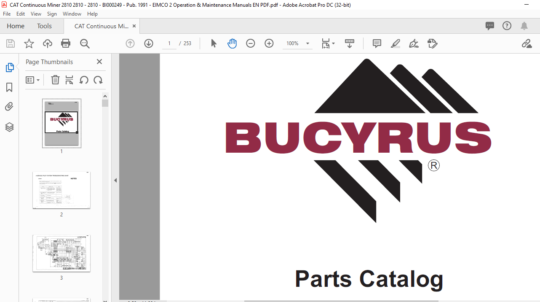Viewport: 540px width, 302px height.
Task: Open the Help question mark icon
Action: coord(507,26)
